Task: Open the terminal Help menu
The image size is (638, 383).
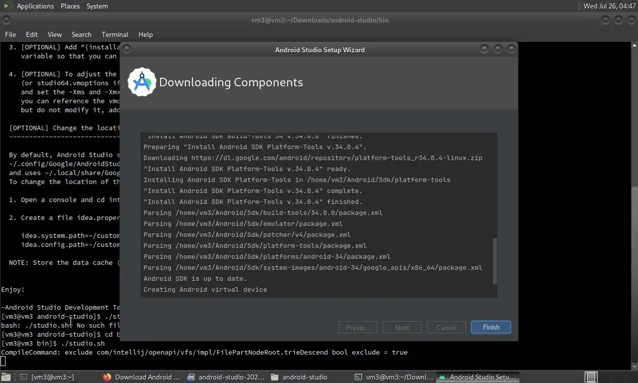Action: 146,34
